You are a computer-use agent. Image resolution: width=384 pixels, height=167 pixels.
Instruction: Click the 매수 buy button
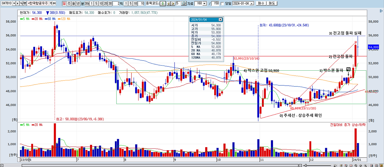tap(261, 3)
